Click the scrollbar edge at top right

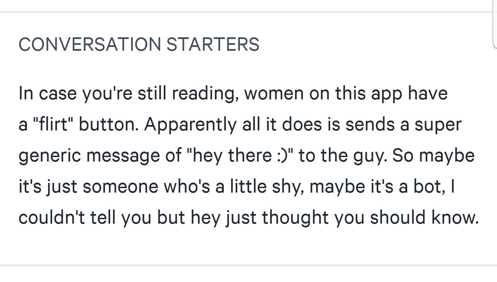pyautogui.click(x=494, y=24)
